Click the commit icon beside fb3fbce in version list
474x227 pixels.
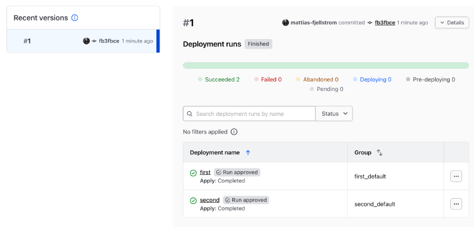(94, 41)
